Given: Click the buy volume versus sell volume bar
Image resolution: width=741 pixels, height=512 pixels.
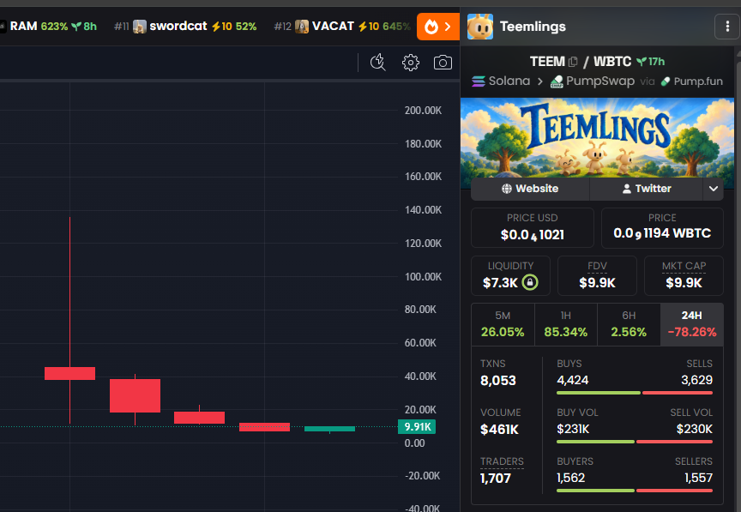Looking at the screenshot, I should coord(635,442).
